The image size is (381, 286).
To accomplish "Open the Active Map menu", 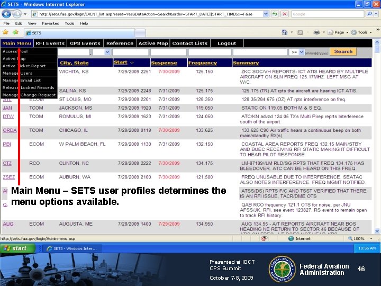I will click(x=153, y=43).
